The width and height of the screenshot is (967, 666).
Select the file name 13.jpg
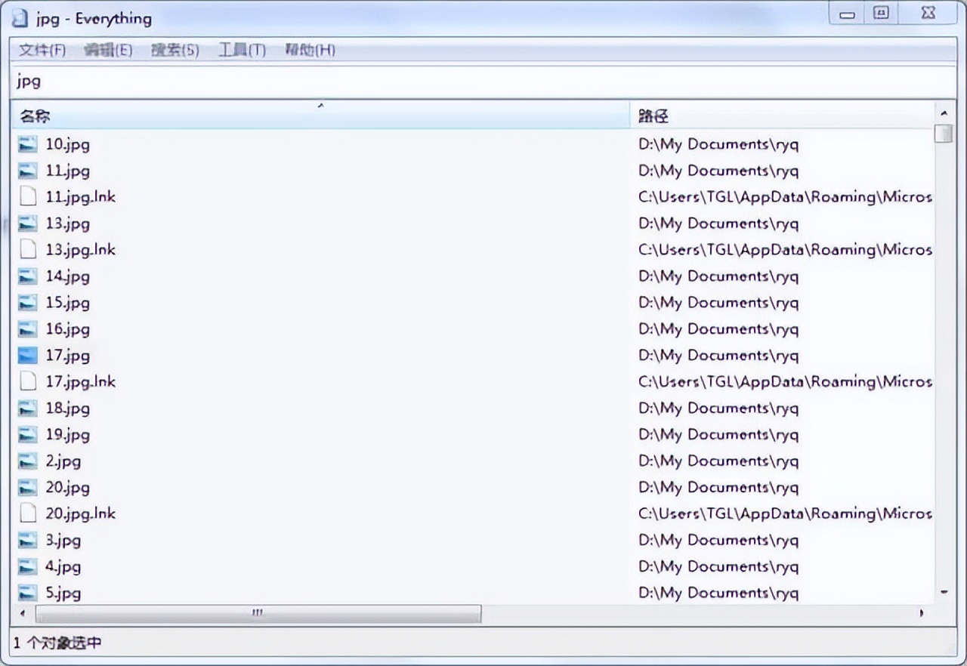click(x=67, y=224)
